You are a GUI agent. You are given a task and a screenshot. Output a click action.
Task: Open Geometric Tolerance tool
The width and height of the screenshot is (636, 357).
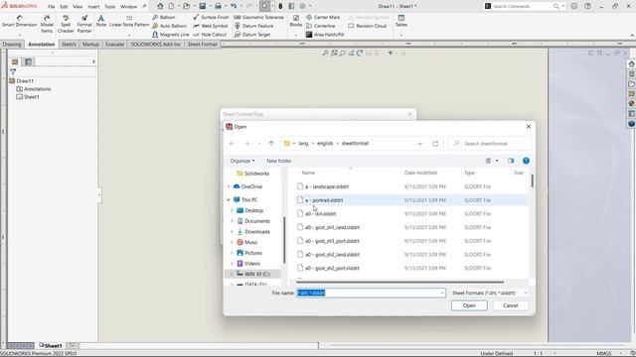(x=258, y=18)
